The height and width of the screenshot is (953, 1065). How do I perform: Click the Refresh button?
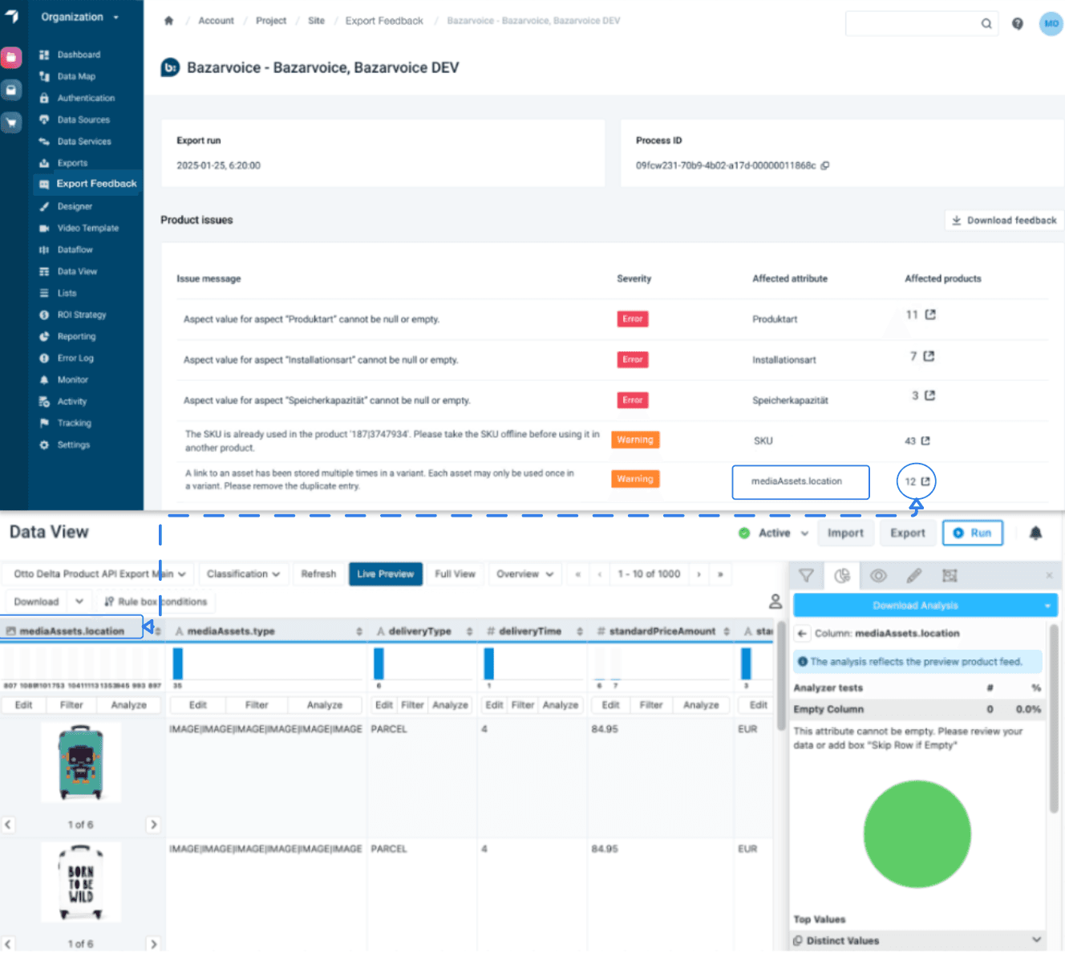(318, 574)
